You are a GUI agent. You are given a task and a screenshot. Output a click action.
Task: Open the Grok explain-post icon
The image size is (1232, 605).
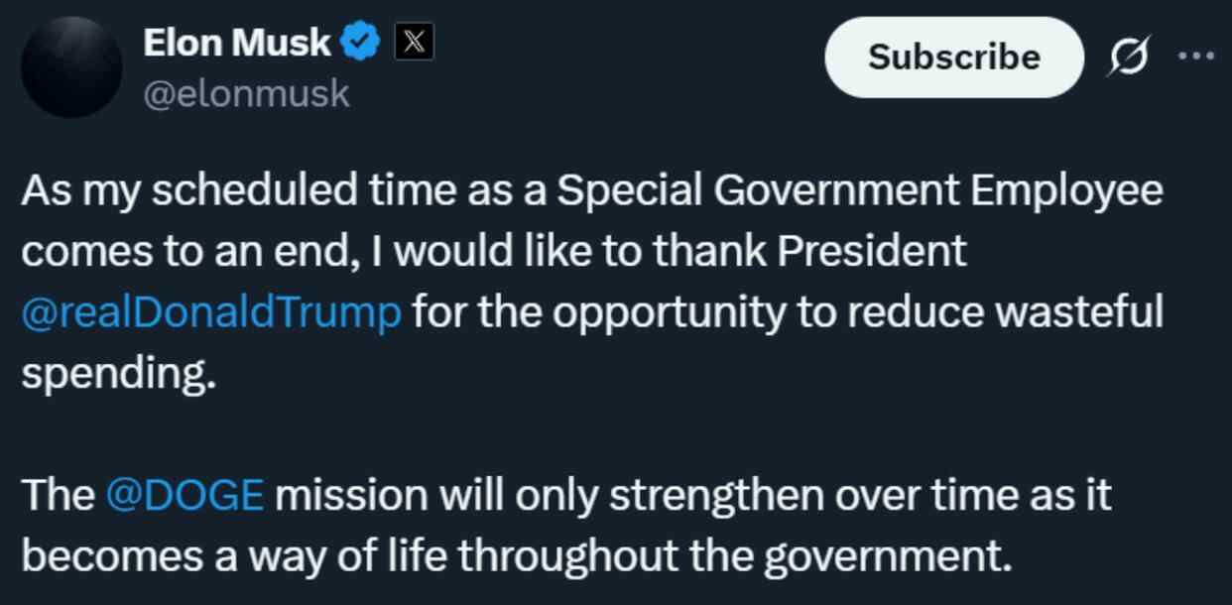[x=1129, y=58]
